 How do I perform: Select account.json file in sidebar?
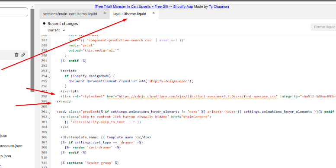(11, 146)
